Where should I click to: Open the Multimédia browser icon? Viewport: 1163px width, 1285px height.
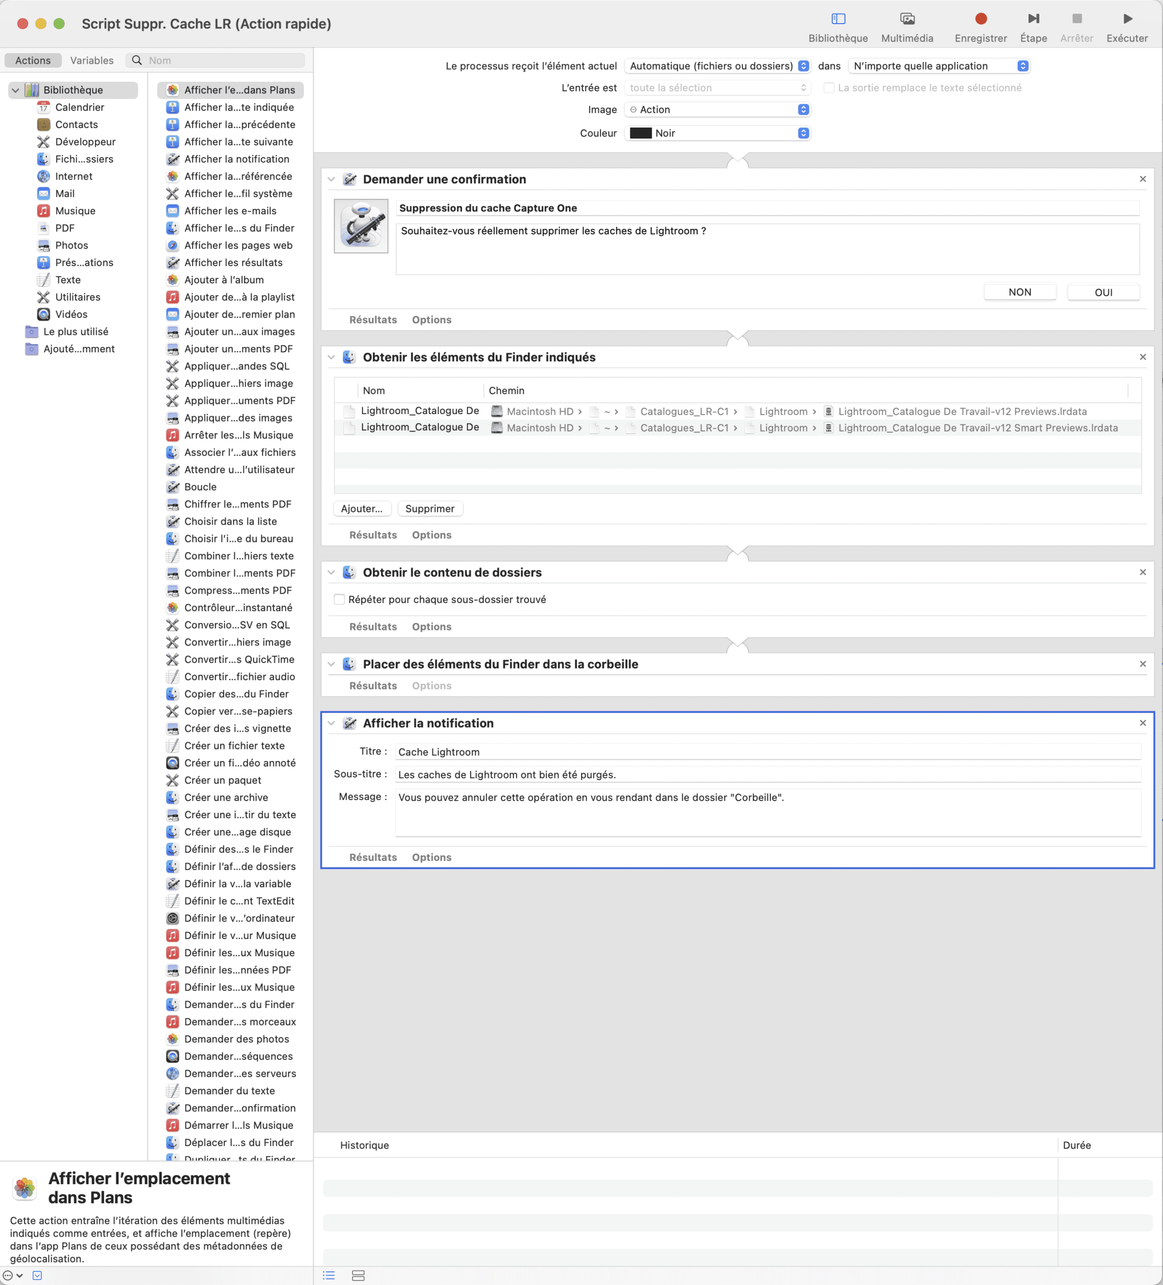[x=907, y=19]
